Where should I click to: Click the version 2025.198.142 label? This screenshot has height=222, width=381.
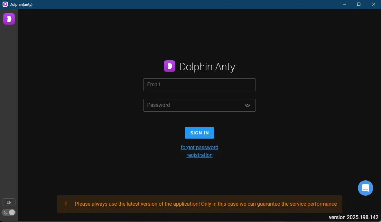(x=354, y=217)
